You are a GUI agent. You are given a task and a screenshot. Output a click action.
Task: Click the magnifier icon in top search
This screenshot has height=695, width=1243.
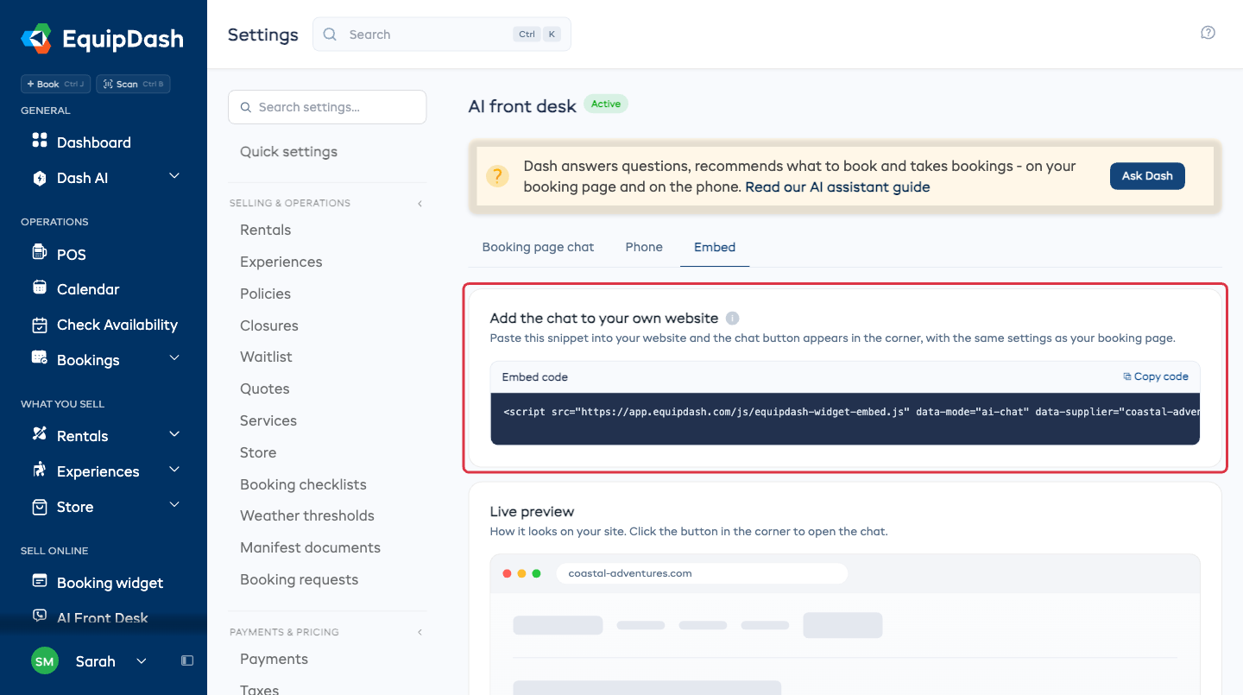(330, 35)
